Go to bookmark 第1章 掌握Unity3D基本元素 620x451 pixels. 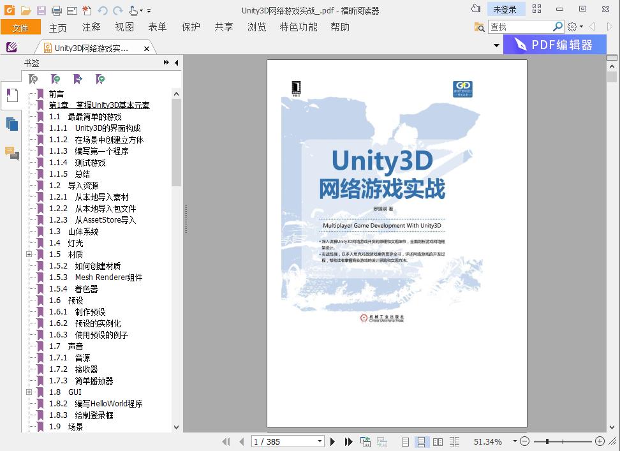click(x=100, y=105)
